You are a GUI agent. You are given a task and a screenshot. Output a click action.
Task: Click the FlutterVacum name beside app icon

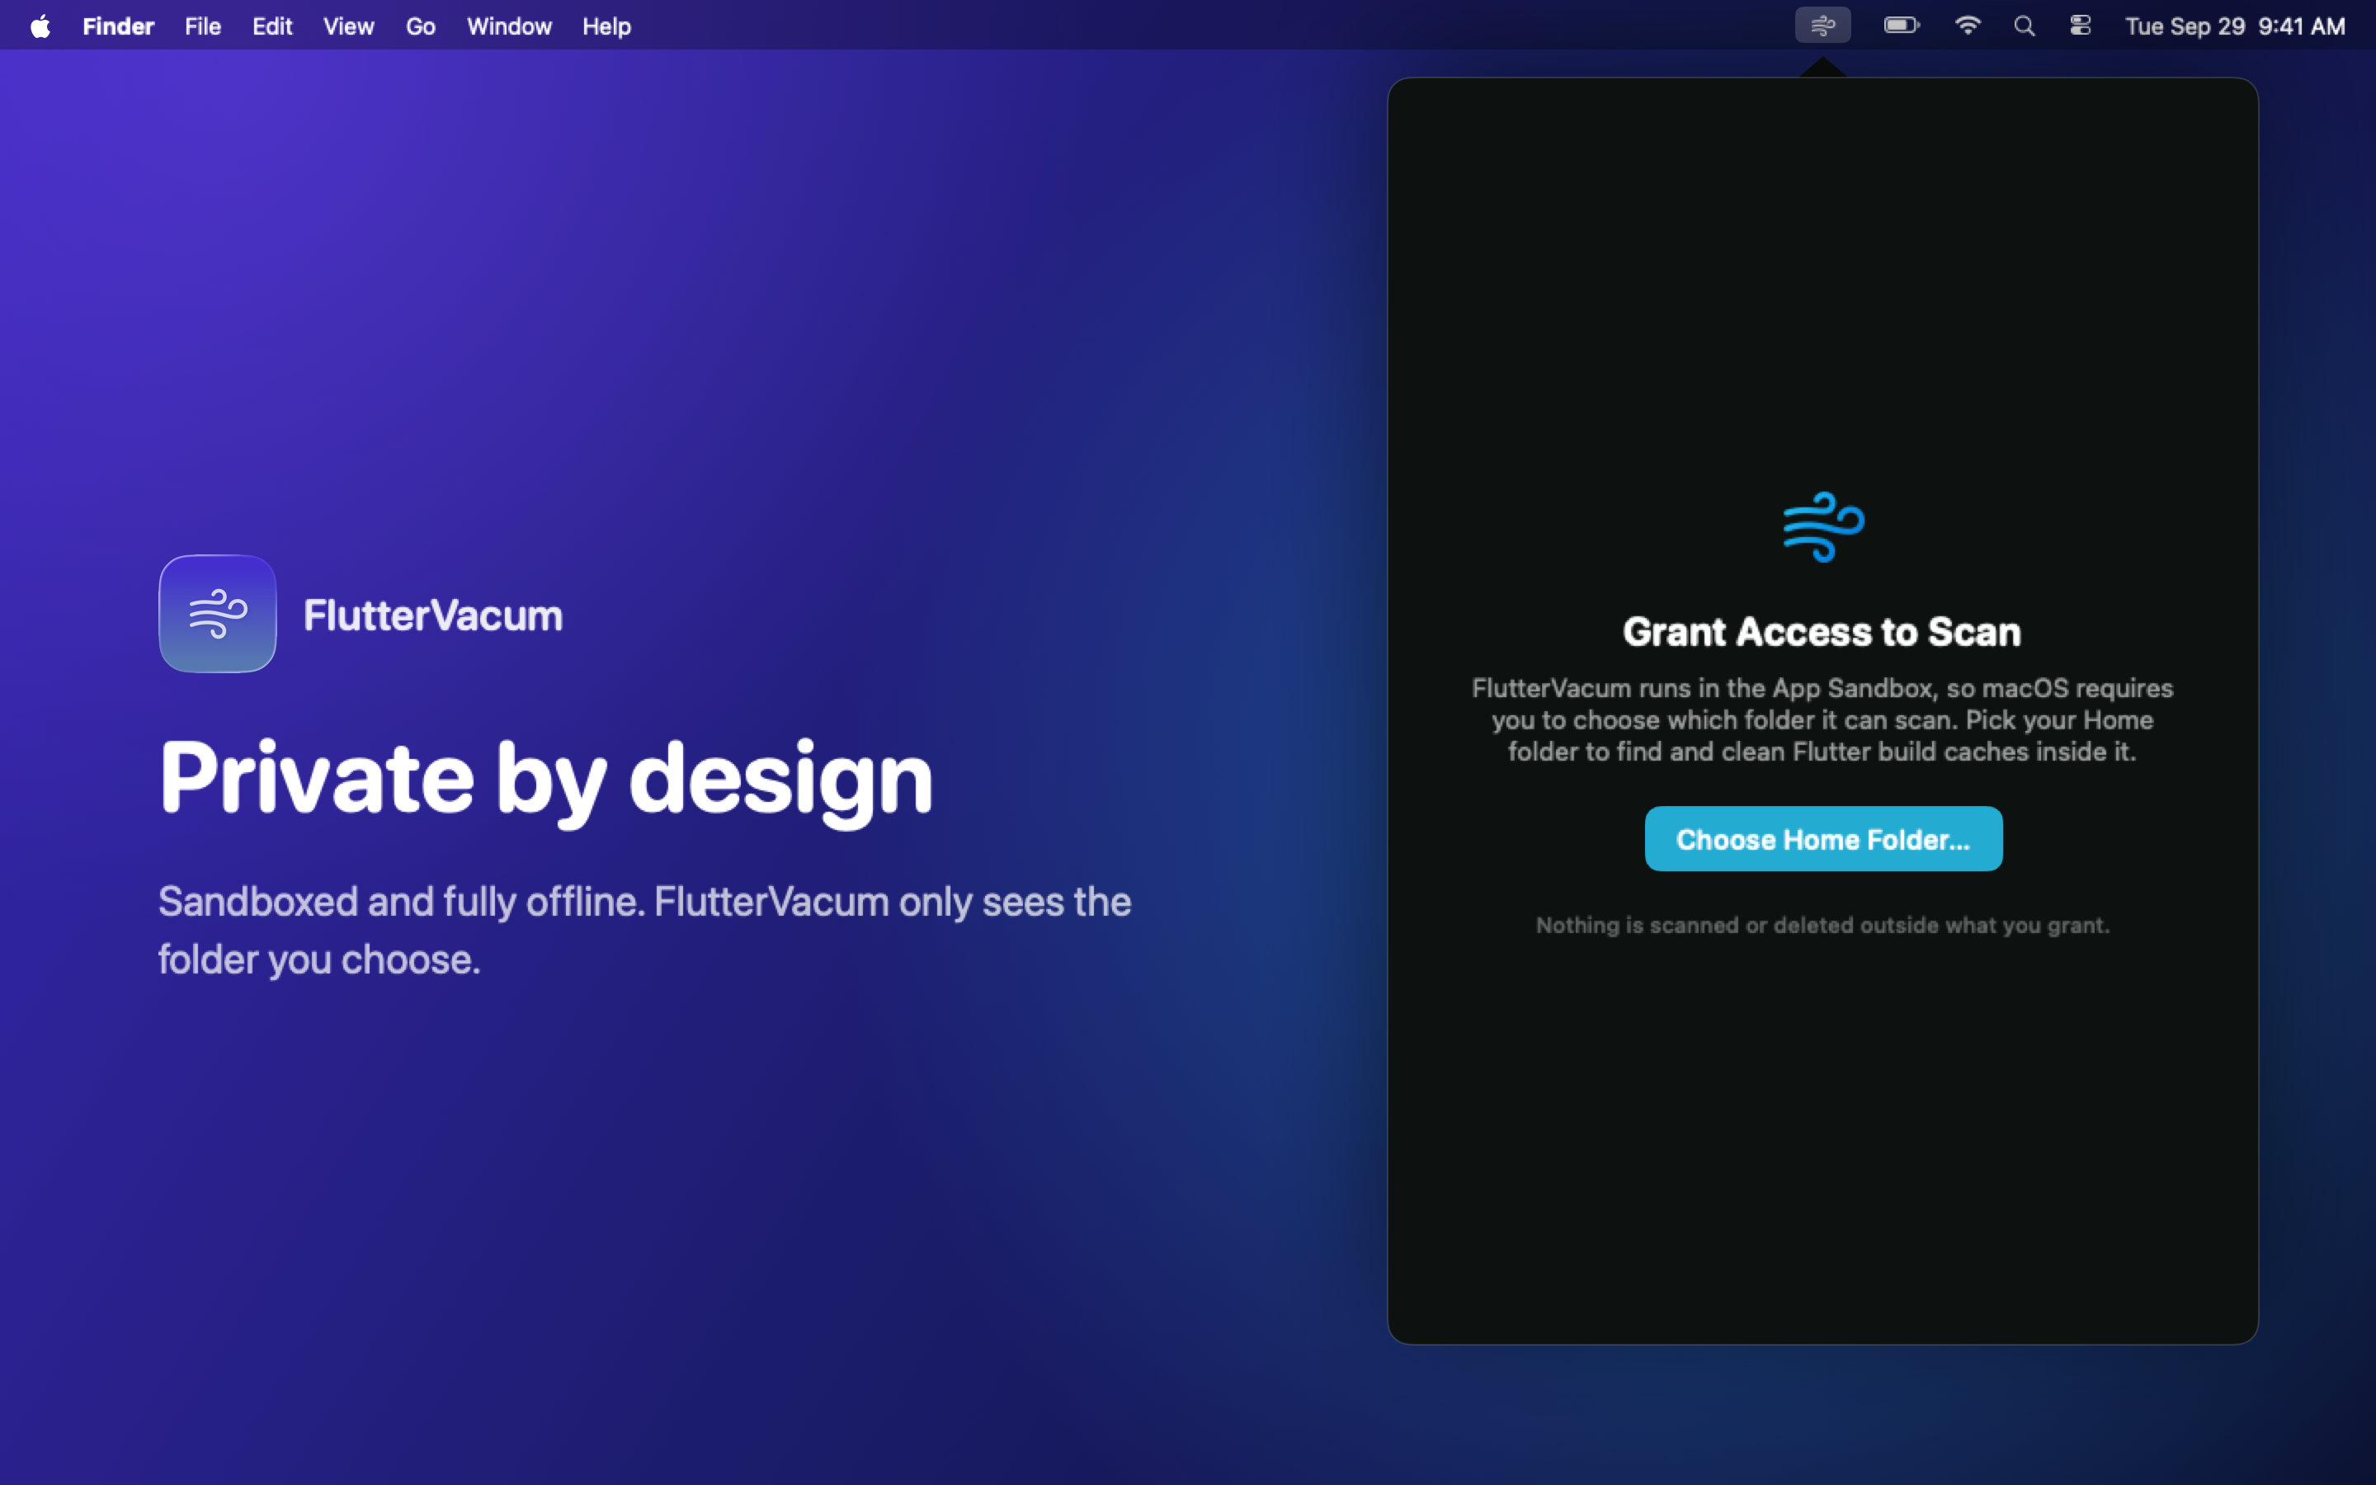tap(433, 615)
